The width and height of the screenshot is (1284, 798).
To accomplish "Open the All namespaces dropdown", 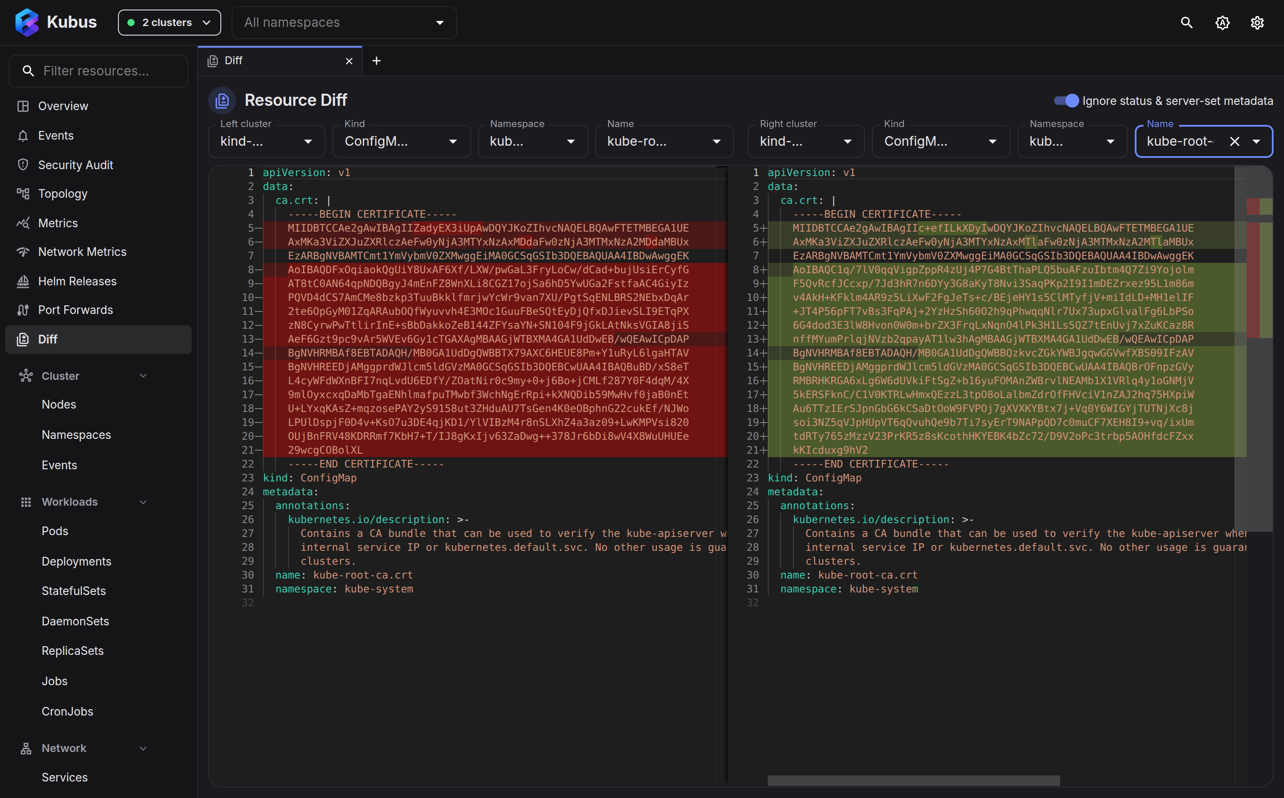I will [x=344, y=23].
